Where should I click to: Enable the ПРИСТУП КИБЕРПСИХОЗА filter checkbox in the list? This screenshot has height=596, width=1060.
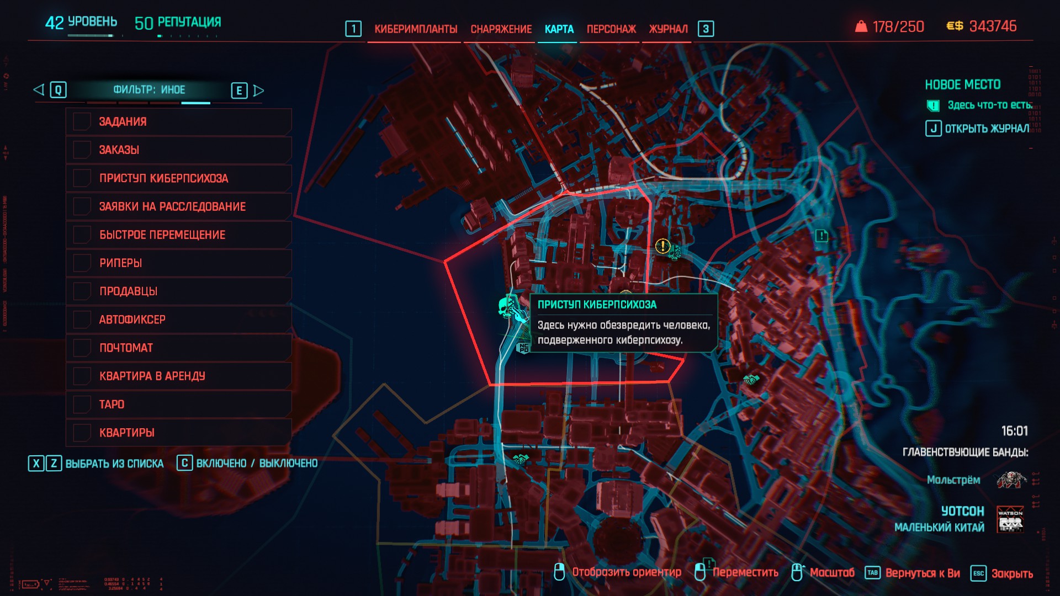[82, 178]
